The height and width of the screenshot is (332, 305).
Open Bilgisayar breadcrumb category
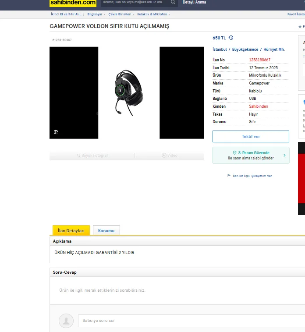tap(95, 14)
